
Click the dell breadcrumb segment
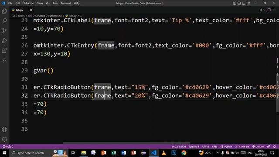click(x=30, y=16)
